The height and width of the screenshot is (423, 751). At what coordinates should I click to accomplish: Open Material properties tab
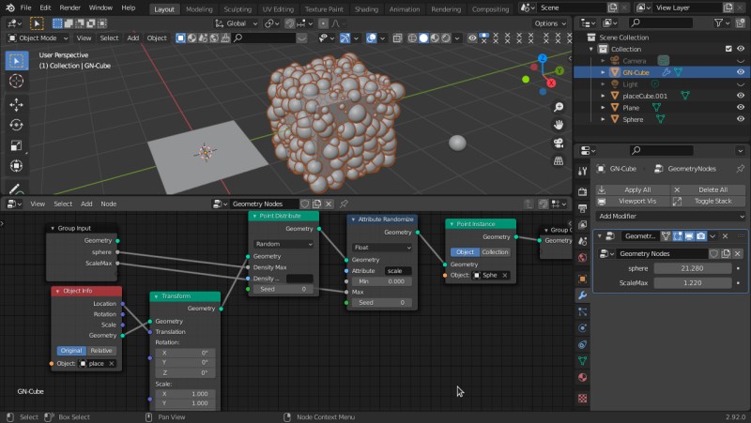(x=582, y=378)
